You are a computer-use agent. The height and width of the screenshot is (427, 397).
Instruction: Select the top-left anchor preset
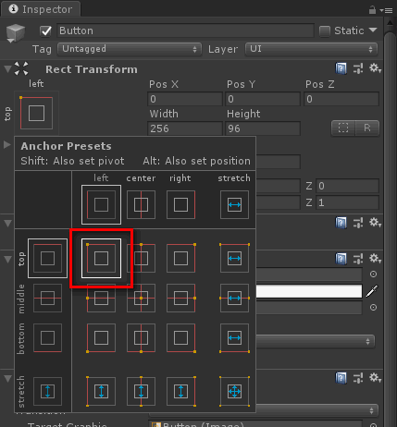pos(101,258)
